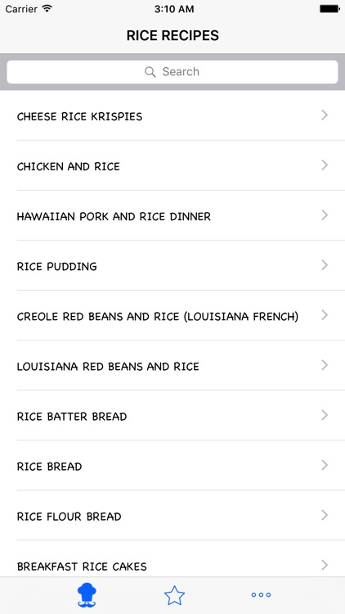Choose the Rice Flour Bread recipe
Viewport: 345px width, 614px height.
tap(172, 515)
